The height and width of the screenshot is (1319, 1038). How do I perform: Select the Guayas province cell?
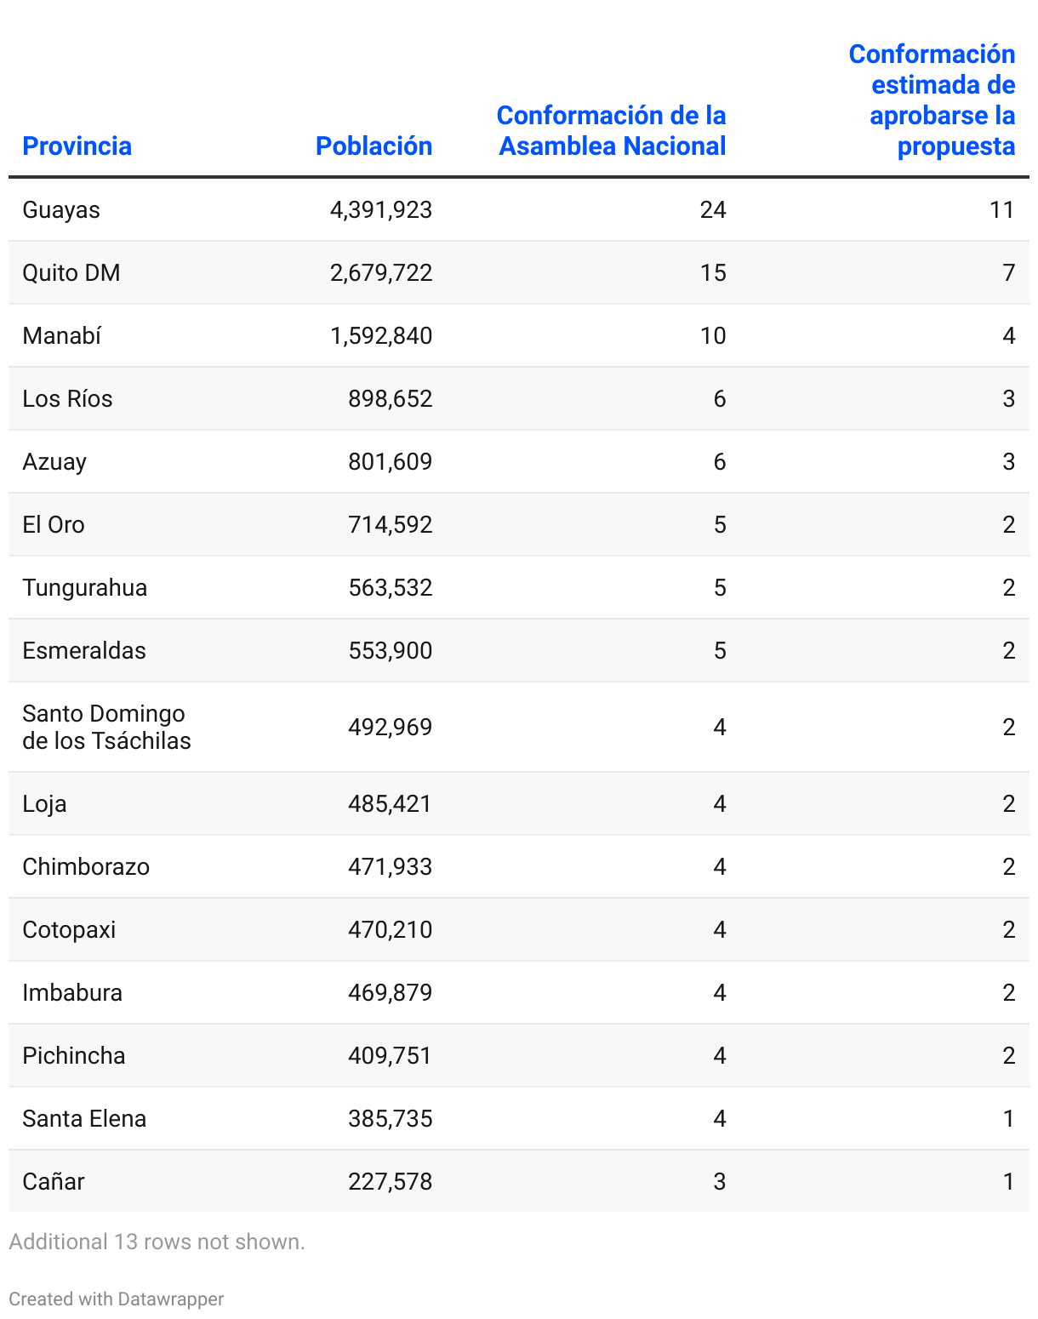tap(61, 210)
